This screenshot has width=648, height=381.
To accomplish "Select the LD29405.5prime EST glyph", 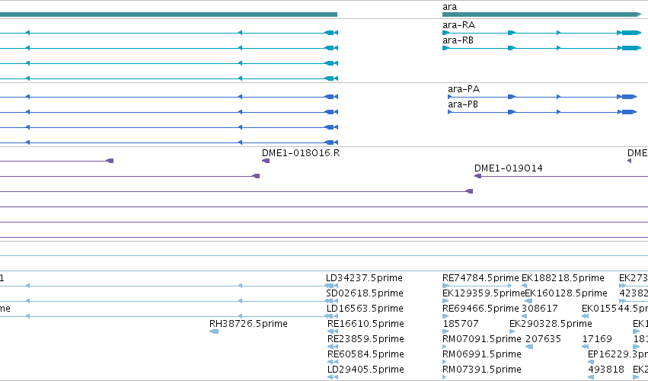I will coord(333,377).
